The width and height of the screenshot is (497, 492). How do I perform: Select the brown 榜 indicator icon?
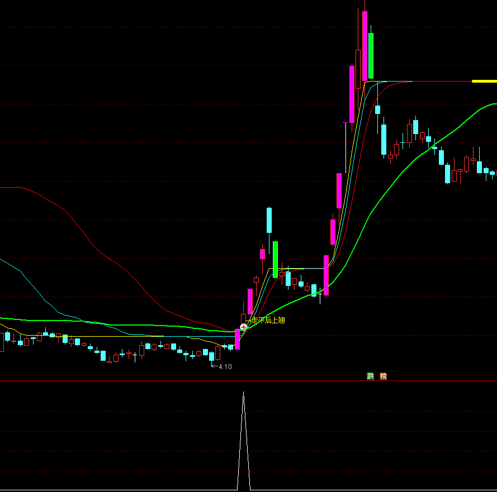pyautogui.click(x=382, y=375)
